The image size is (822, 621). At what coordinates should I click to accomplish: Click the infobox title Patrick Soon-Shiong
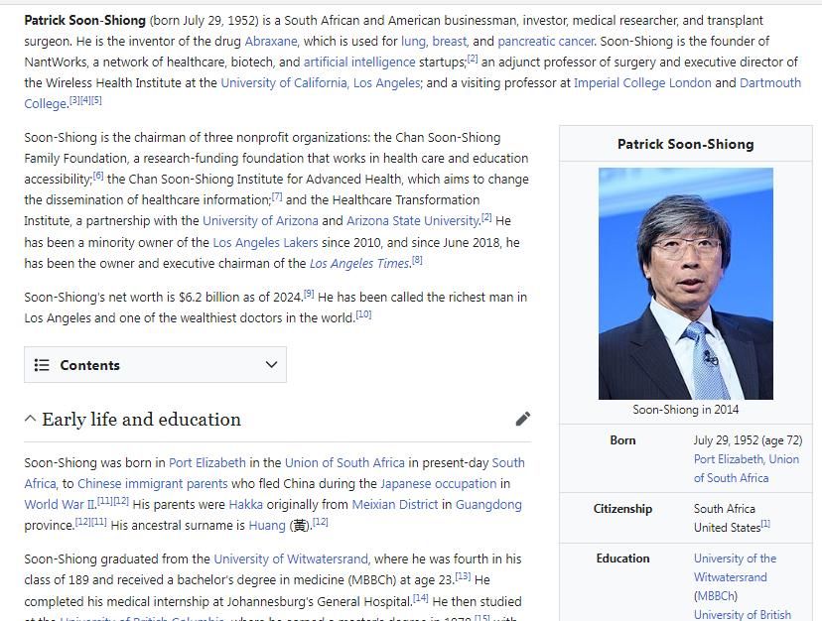pos(686,144)
